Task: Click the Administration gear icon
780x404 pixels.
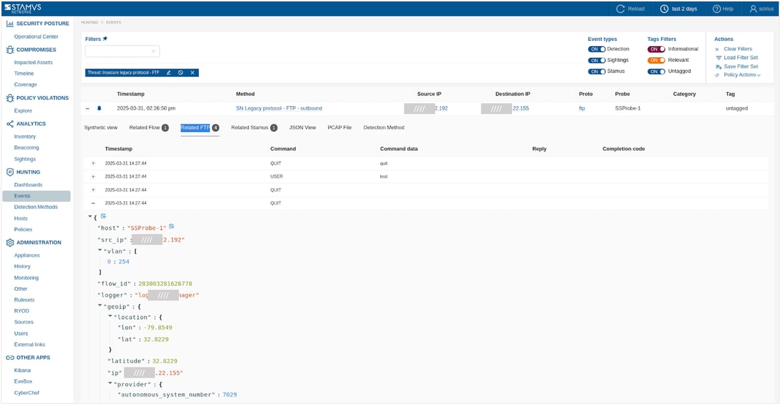Action: point(10,242)
